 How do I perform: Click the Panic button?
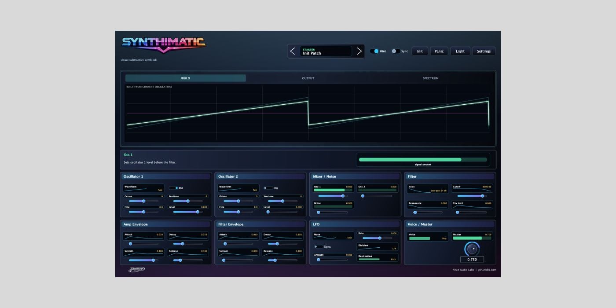coord(439,51)
